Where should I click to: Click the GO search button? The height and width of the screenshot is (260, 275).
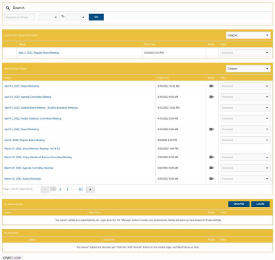[x=96, y=17]
